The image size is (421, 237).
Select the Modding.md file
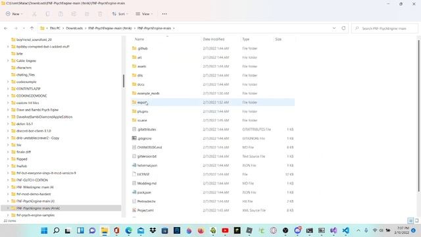tap(147, 184)
